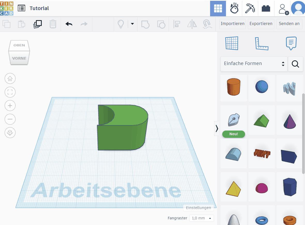Open the Fangraster 1,0 mm dropdown
This screenshot has height=225, width=305.
click(202, 218)
